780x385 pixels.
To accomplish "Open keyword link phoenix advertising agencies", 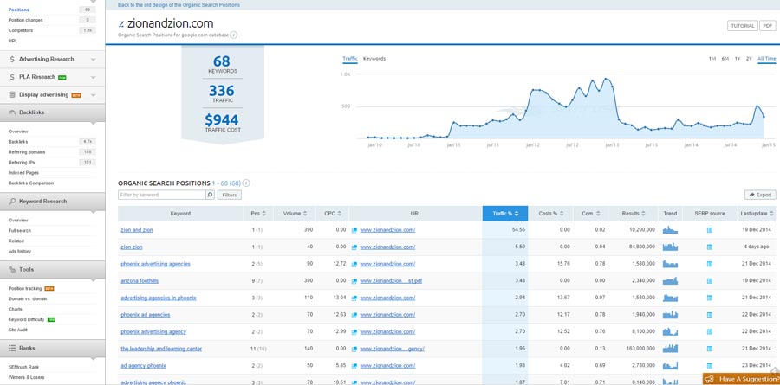I will coord(155,264).
